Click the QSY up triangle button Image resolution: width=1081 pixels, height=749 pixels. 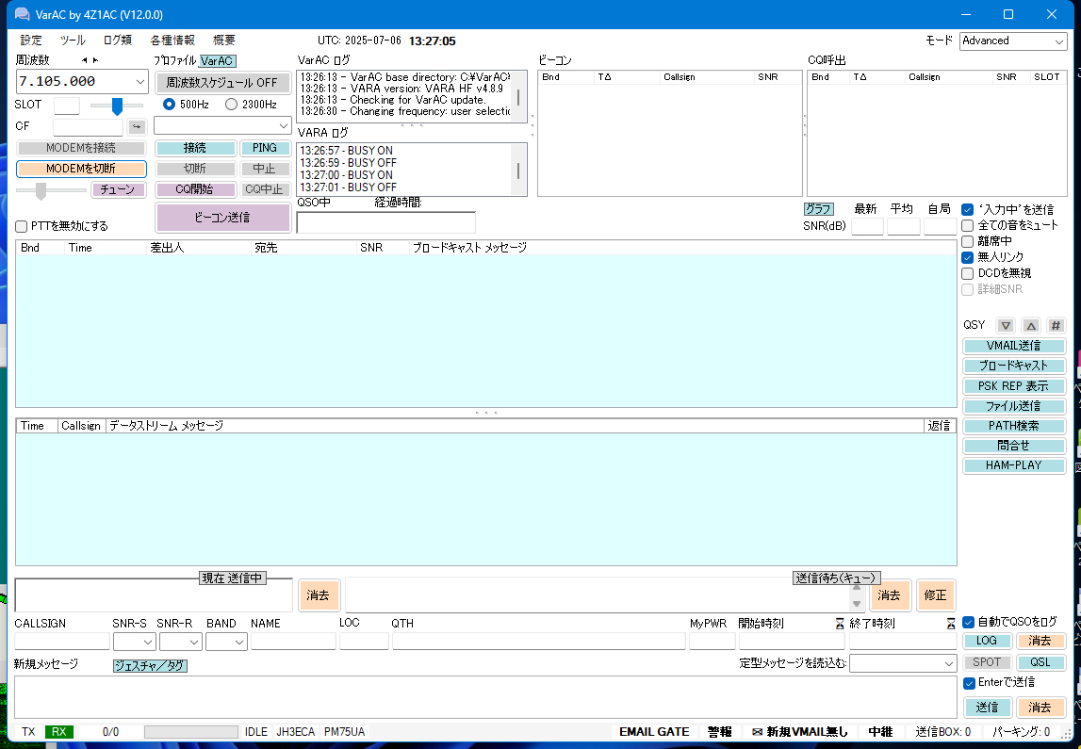click(x=1031, y=325)
